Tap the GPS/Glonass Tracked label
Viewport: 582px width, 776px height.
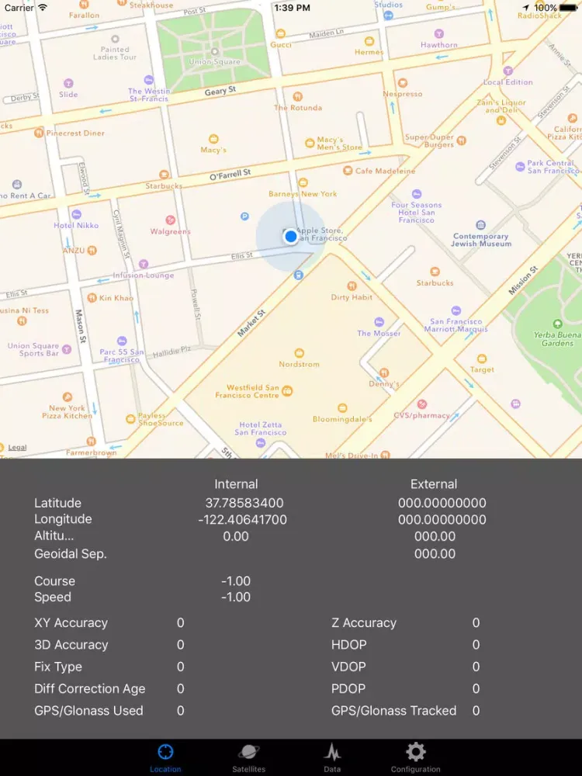[x=394, y=711]
